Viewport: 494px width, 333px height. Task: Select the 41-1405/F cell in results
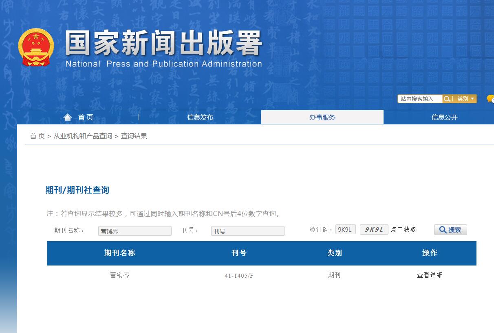[239, 276]
